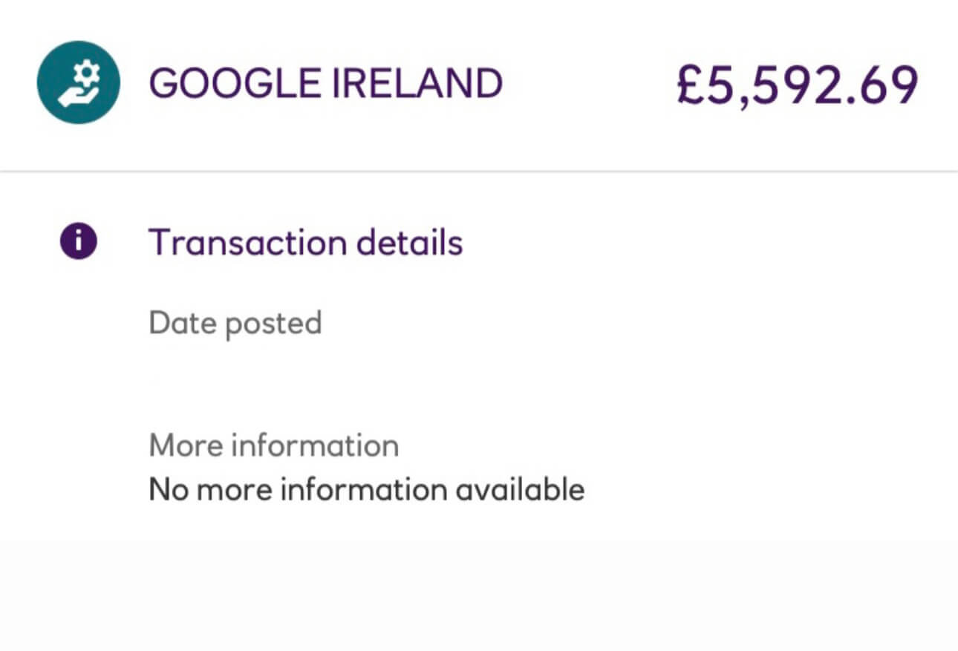Image resolution: width=958 pixels, height=651 pixels.
Task: Tap the No more information available text
Action: coord(366,490)
